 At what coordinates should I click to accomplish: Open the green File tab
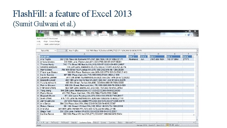(x=40, y=35)
